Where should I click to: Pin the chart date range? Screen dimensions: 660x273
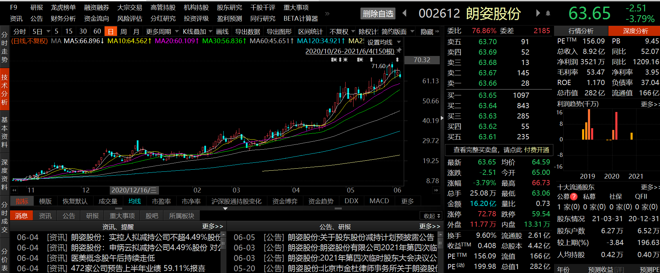coord(399,51)
